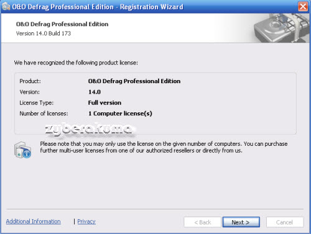Click the 'Version:' label in license box

(x=30, y=92)
